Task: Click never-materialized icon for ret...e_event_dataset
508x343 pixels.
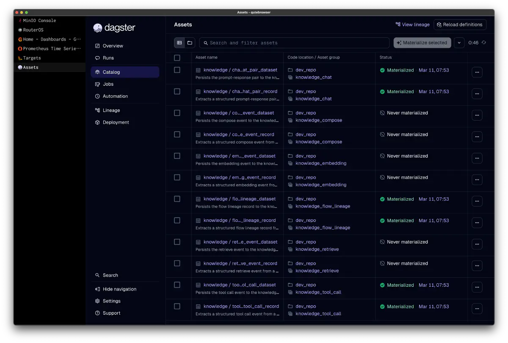Action: pos(382,242)
